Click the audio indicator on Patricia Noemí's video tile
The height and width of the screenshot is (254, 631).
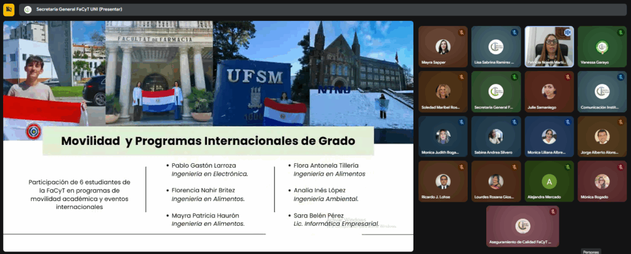[567, 32]
